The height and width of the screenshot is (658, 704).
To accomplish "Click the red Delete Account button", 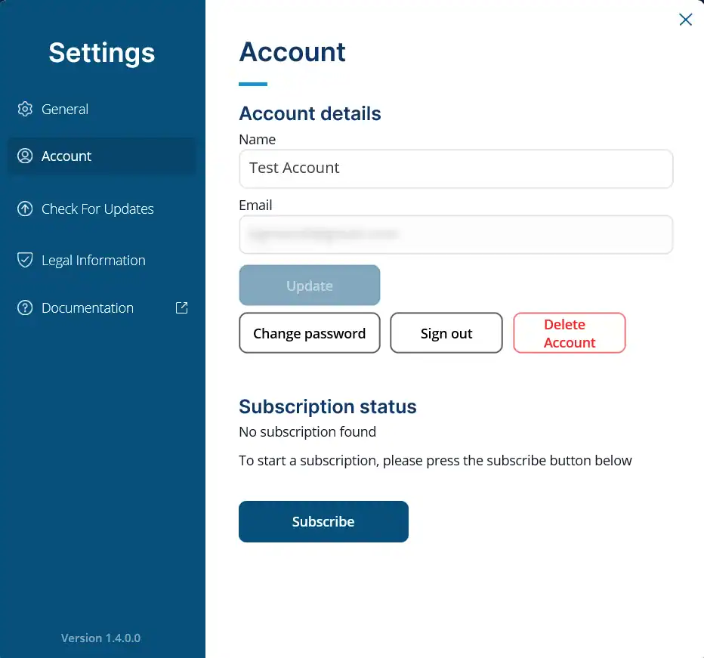I will pyautogui.click(x=569, y=333).
